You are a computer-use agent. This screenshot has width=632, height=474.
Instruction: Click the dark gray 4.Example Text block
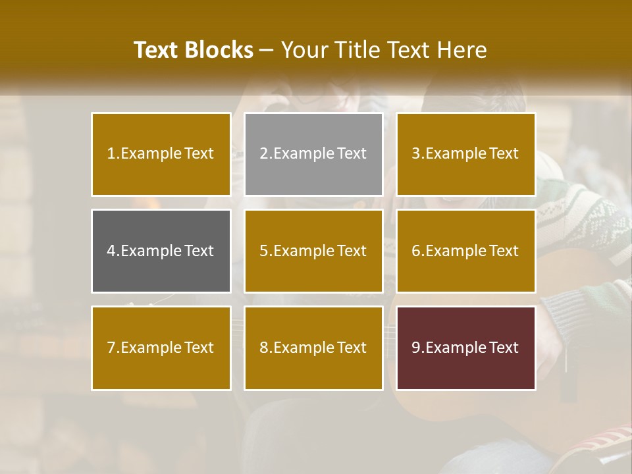pos(161,251)
